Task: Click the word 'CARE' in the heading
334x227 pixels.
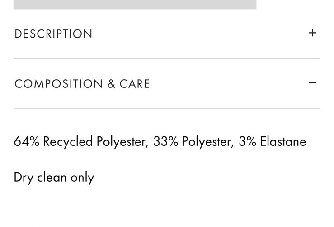Action: coord(135,84)
